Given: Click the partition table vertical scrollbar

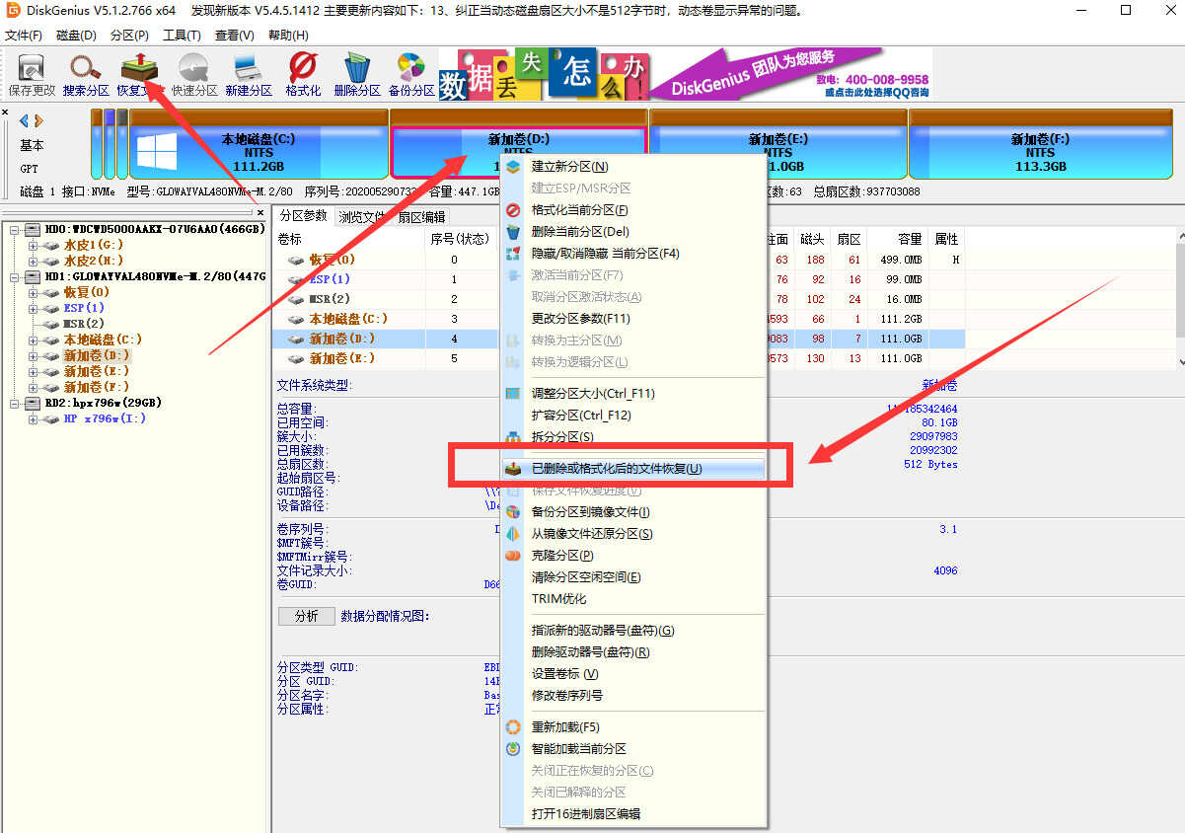Looking at the screenshot, I should coord(1178,298).
